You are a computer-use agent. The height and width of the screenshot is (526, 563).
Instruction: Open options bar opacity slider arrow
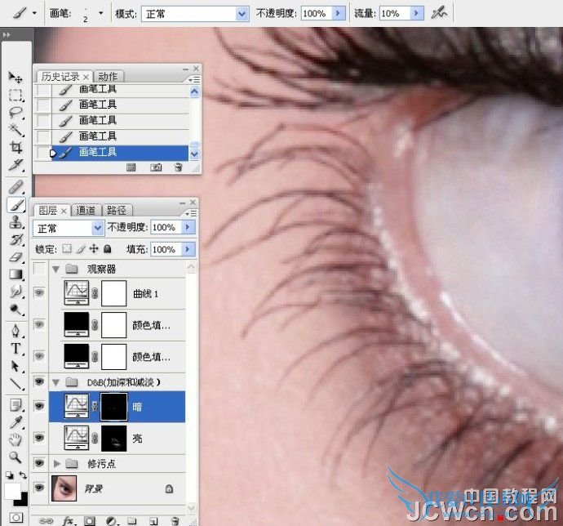[x=338, y=13]
